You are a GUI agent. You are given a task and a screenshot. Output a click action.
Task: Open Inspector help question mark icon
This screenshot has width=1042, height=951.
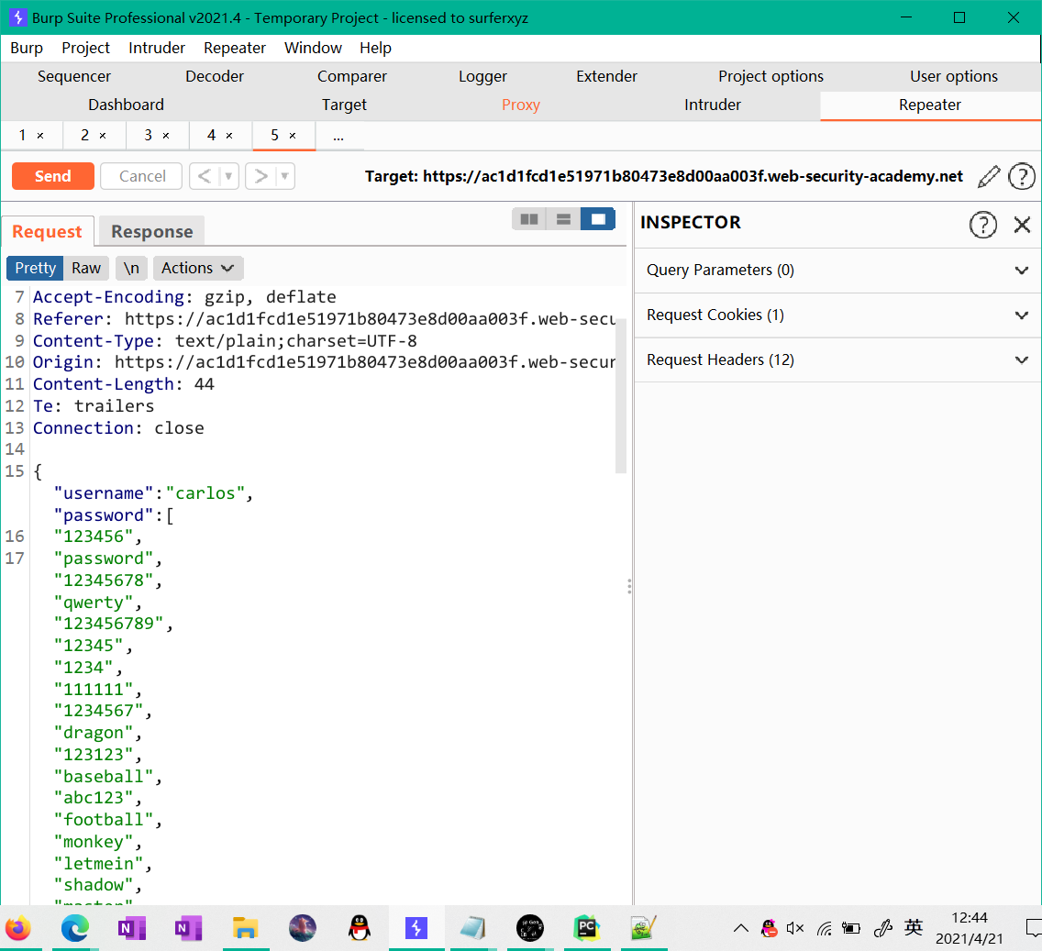click(x=983, y=225)
